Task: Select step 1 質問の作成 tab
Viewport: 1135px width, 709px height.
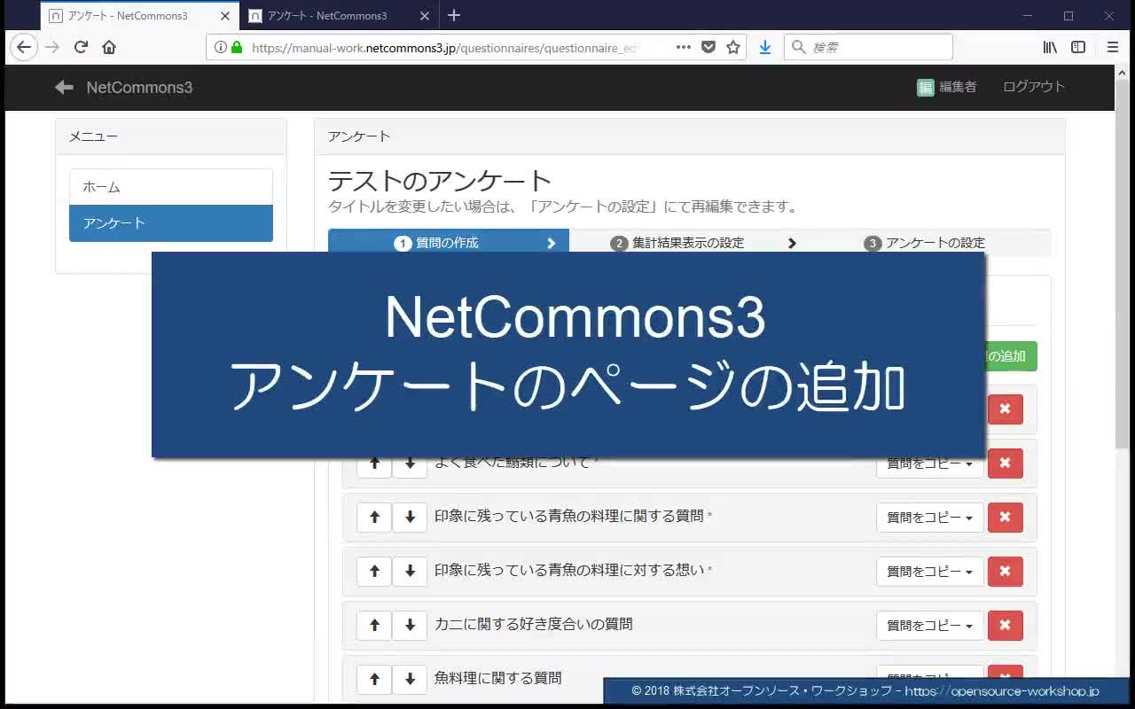Action: tap(449, 242)
